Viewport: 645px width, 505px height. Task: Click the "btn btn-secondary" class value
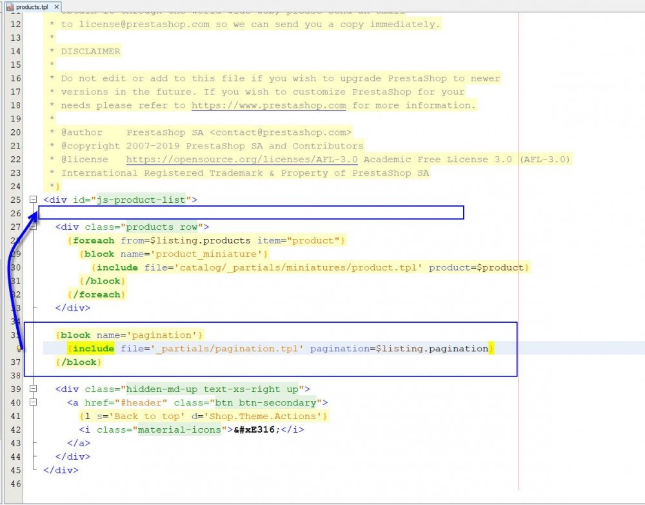coord(266,402)
